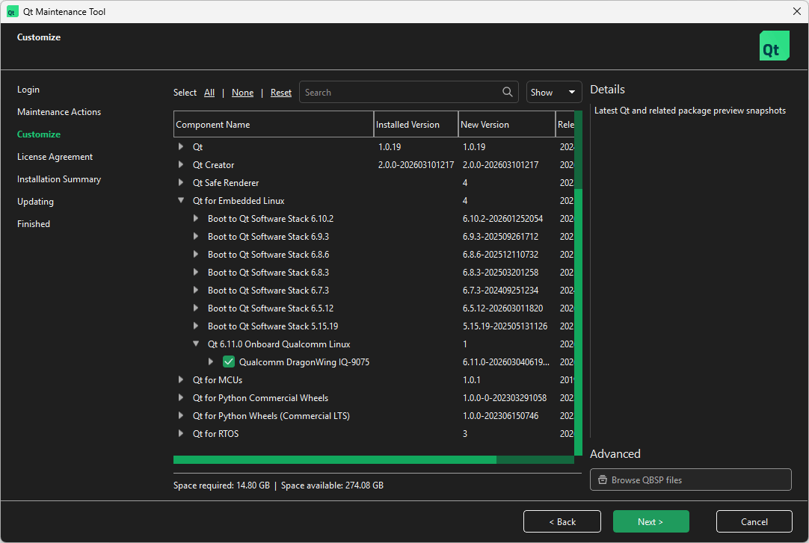Image resolution: width=809 pixels, height=543 pixels.
Task: Open the Maintenance Actions page
Action: (x=58, y=111)
